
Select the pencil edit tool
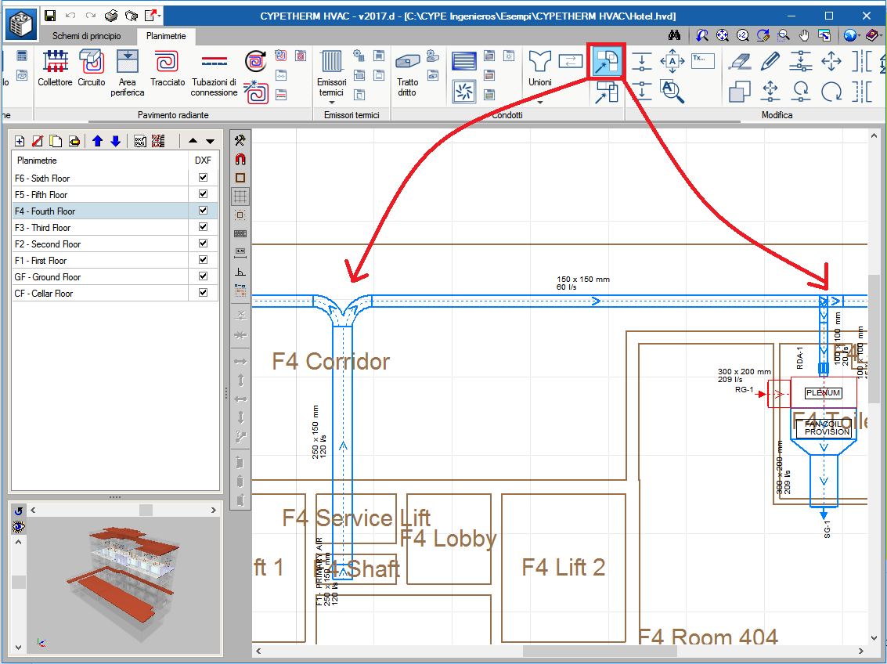pos(770,61)
